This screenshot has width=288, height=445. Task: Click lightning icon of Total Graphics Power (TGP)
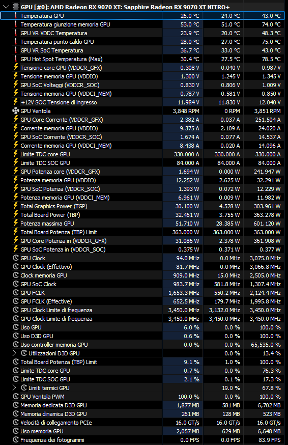[16, 206]
